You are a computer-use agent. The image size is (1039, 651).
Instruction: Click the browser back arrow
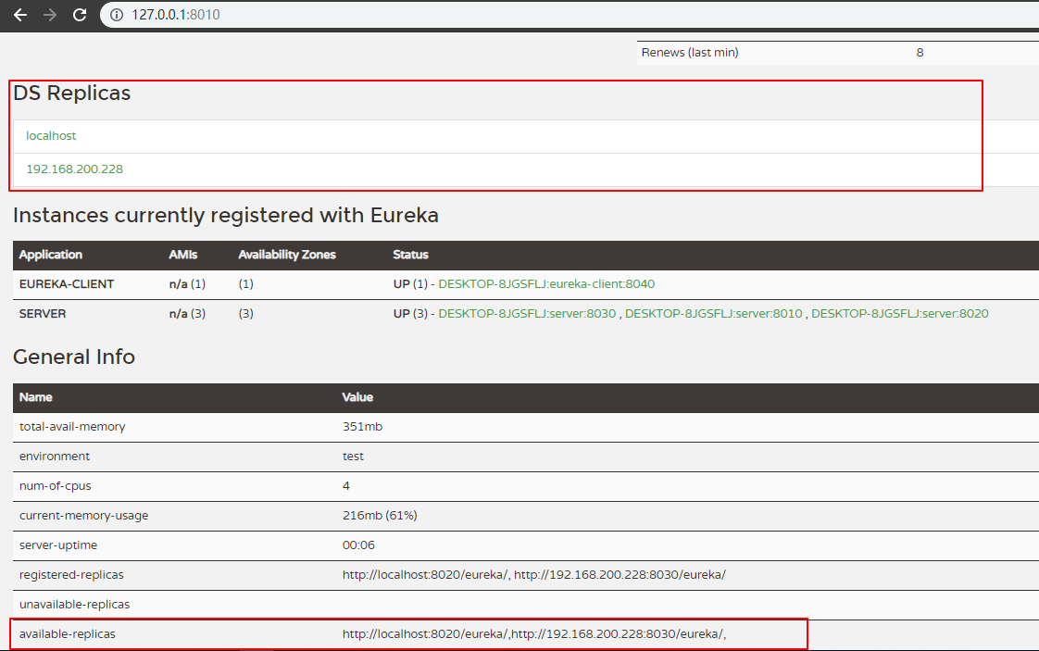(20, 15)
